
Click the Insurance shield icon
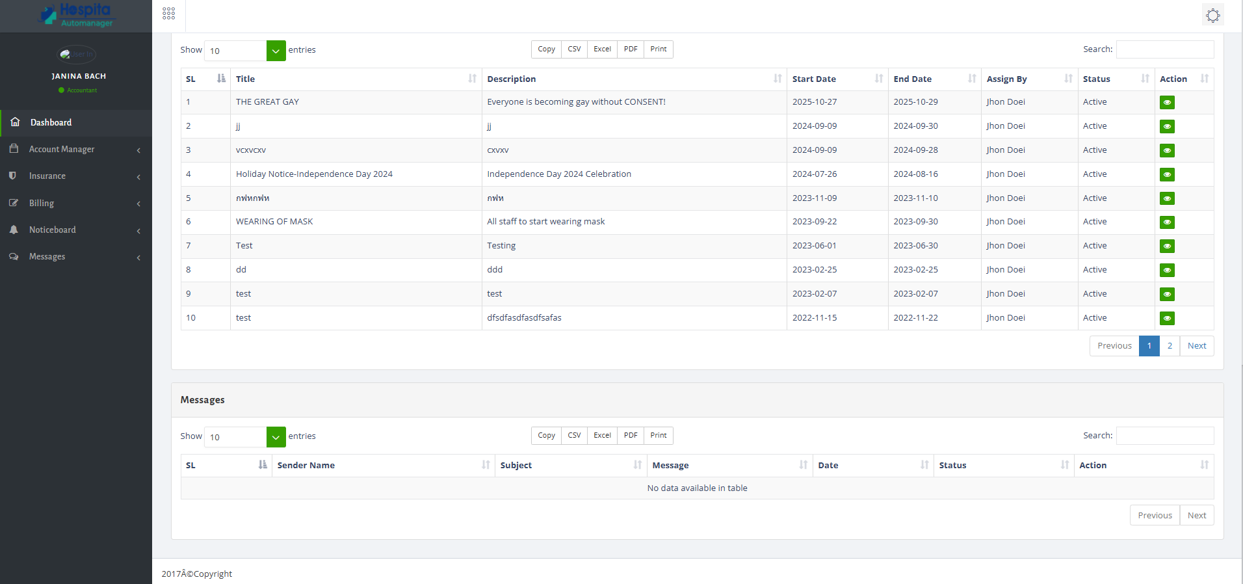coord(12,176)
